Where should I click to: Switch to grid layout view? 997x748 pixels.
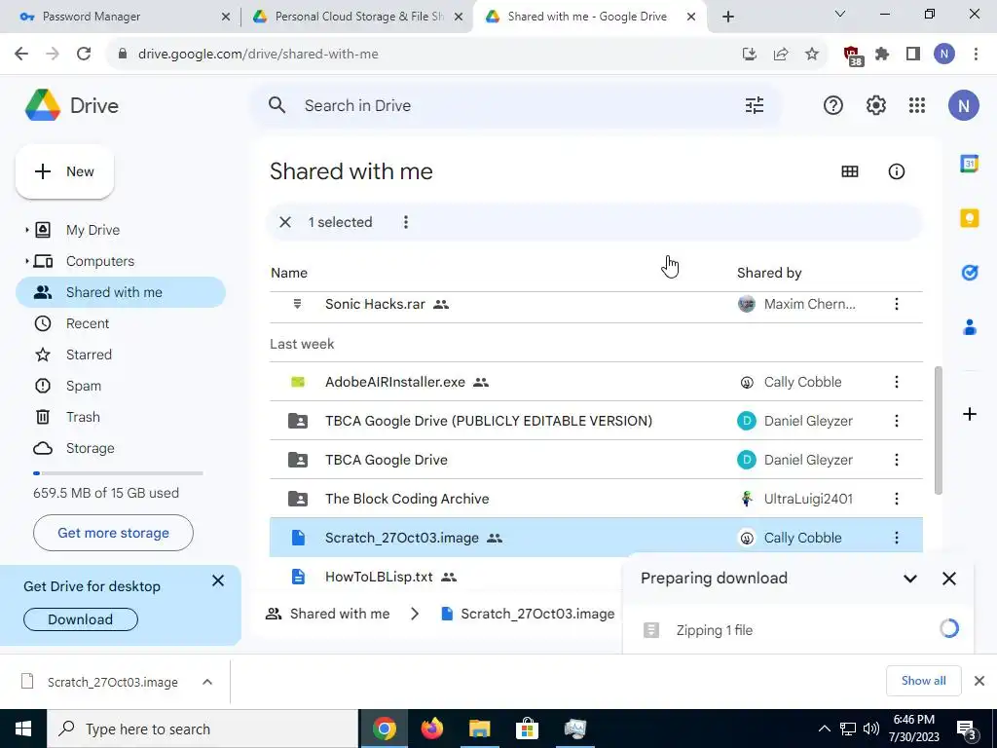tap(849, 171)
